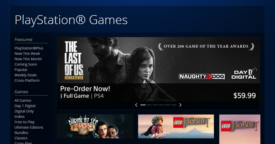Open the Weekly Deals page
The width and height of the screenshot is (275, 144).
point(26,75)
